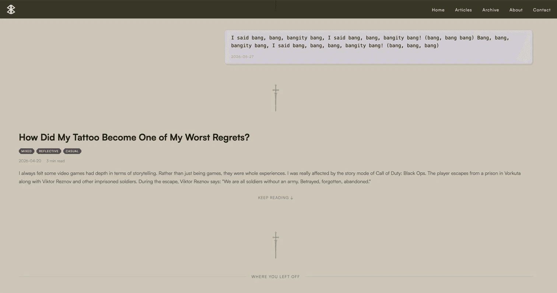Navigate to the About page

pyautogui.click(x=516, y=10)
